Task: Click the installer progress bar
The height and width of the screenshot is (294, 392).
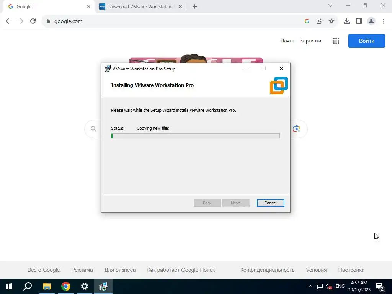Action: pos(195,136)
